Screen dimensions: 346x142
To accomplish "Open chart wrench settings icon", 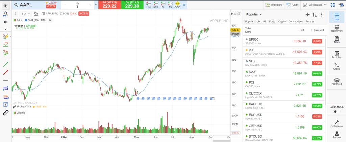I will coord(232,14).
